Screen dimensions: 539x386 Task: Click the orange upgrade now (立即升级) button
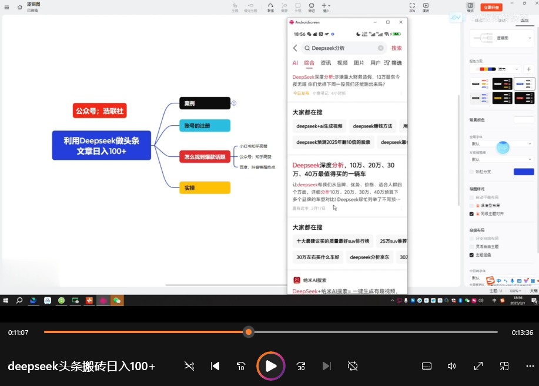pos(491,7)
